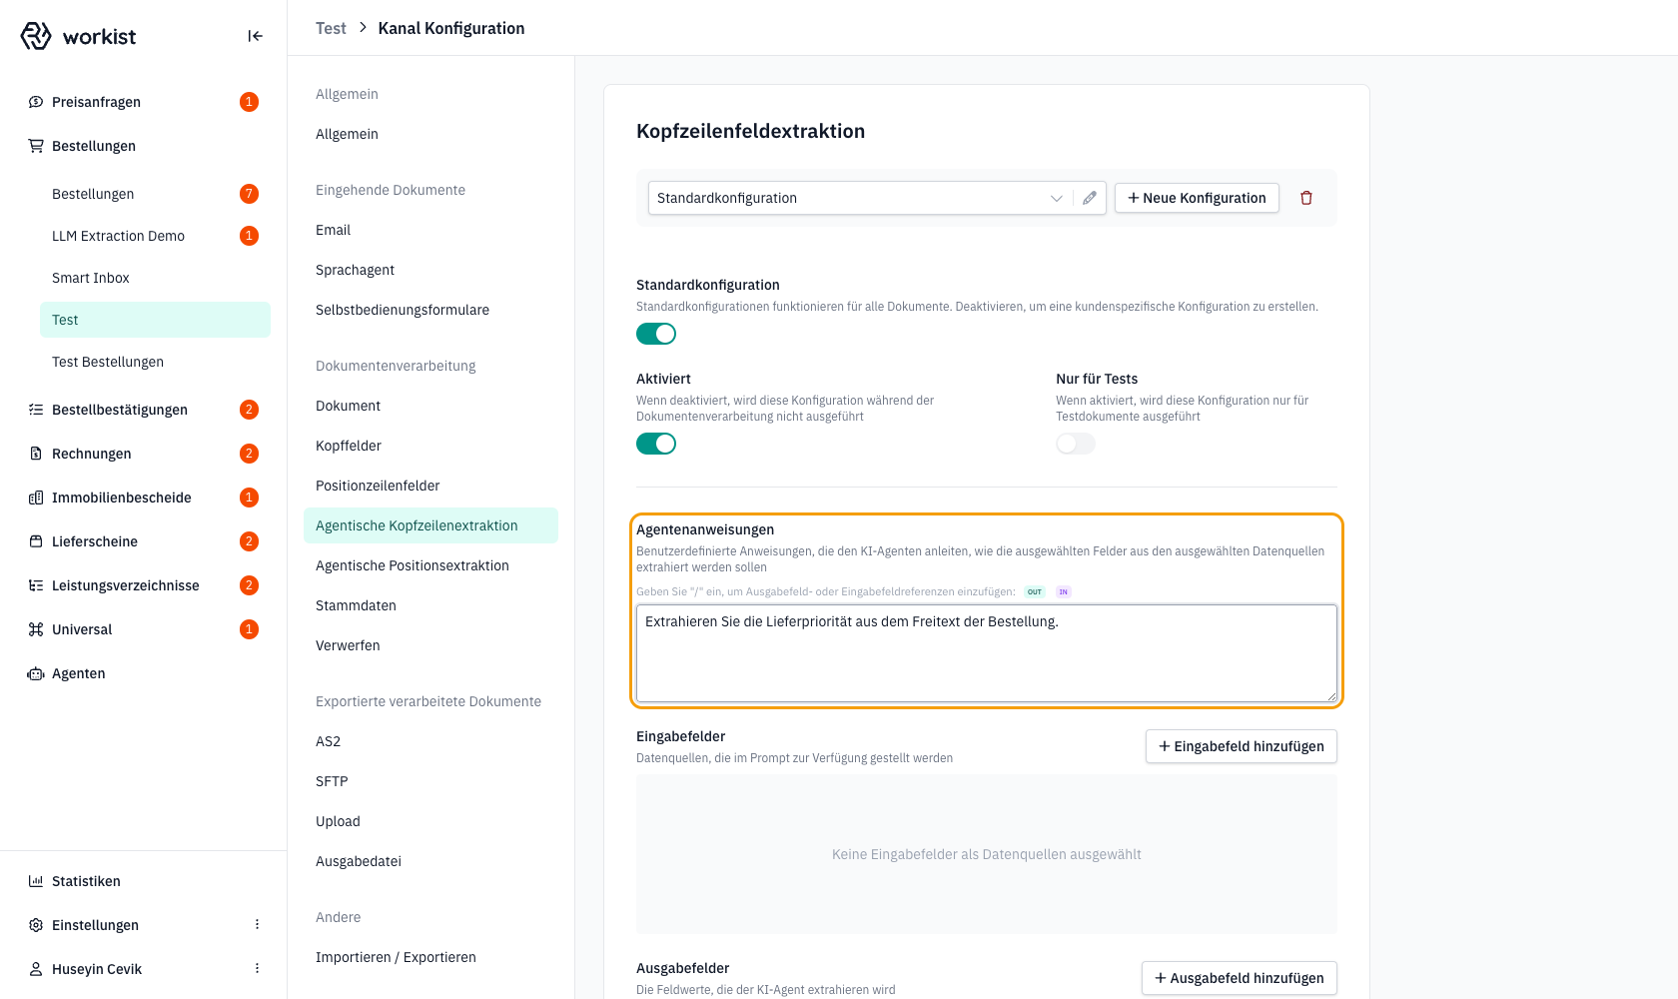Open the three-dot menu next to Einstellungen
The image size is (1678, 999).
(x=257, y=925)
